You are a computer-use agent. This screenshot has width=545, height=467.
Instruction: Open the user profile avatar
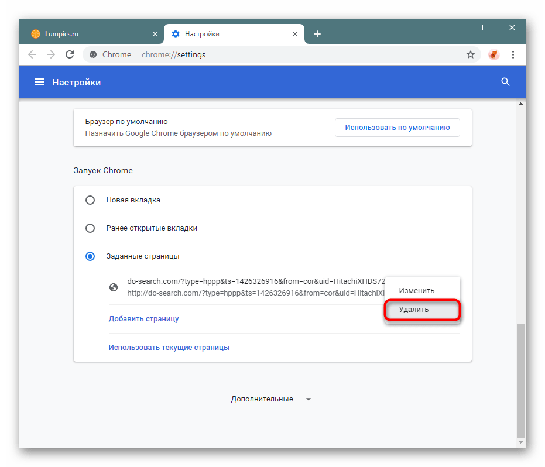tap(493, 54)
